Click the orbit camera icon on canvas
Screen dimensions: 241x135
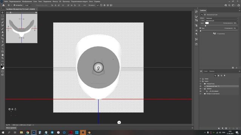pyautogui.click(x=9, y=109)
